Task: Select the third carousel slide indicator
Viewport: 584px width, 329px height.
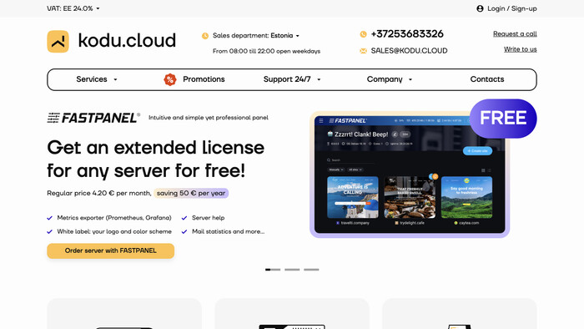Action: 311,270
